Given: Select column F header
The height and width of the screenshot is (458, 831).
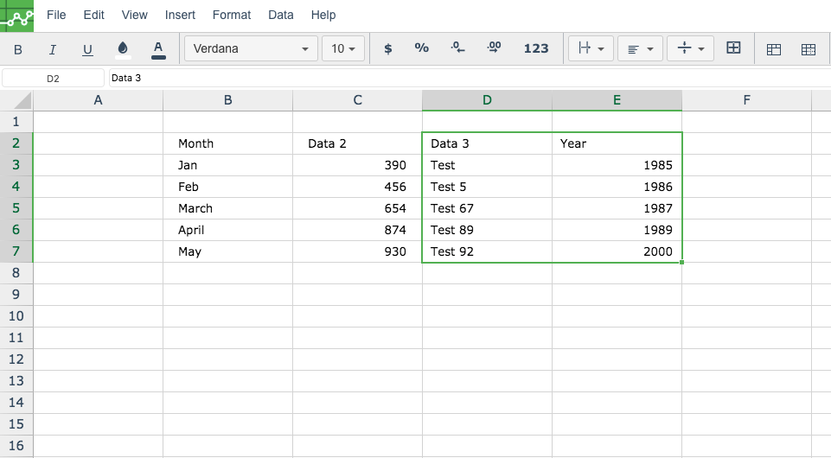Looking at the screenshot, I should (x=746, y=100).
